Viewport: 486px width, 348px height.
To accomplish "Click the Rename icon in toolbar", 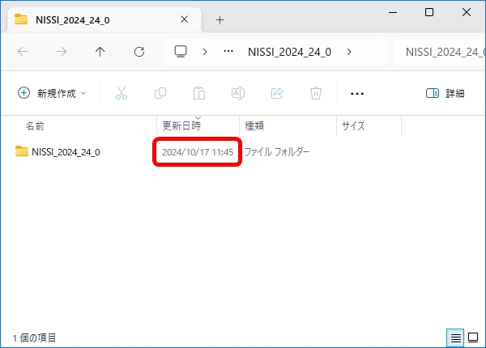I will coord(238,93).
